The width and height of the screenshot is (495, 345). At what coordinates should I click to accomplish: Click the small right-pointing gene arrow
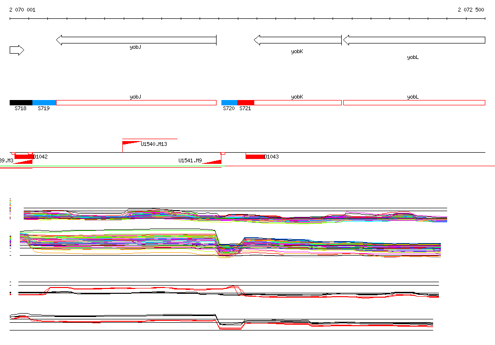point(17,50)
